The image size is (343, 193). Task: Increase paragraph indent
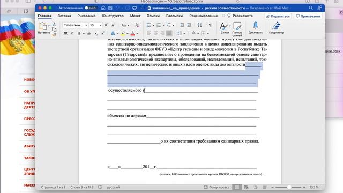pyautogui.click(x=189, y=25)
